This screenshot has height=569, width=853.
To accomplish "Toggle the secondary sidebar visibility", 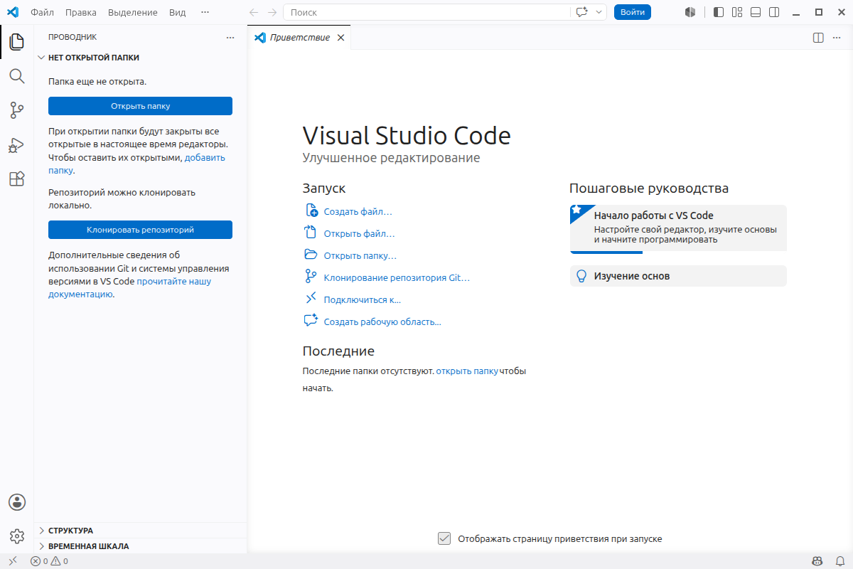I will [774, 12].
